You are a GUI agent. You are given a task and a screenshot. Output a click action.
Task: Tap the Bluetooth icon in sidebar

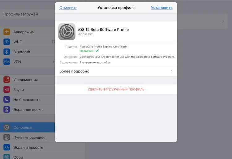[7, 52]
